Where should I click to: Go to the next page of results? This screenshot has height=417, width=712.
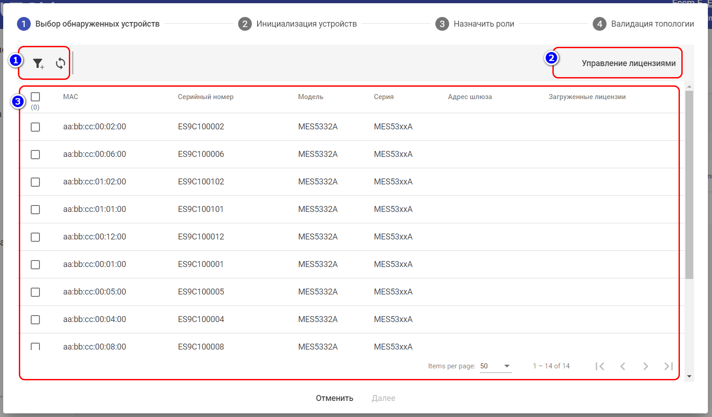(x=645, y=366)
